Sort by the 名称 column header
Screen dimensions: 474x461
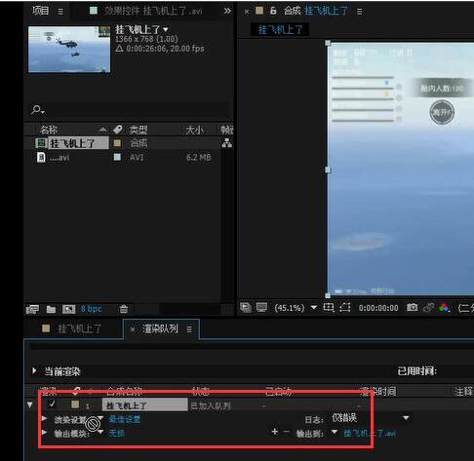49,130
